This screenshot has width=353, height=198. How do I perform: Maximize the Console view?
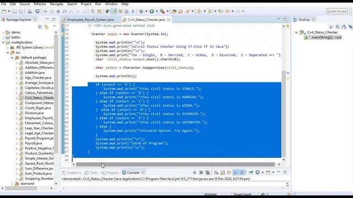tap(285, 172)
